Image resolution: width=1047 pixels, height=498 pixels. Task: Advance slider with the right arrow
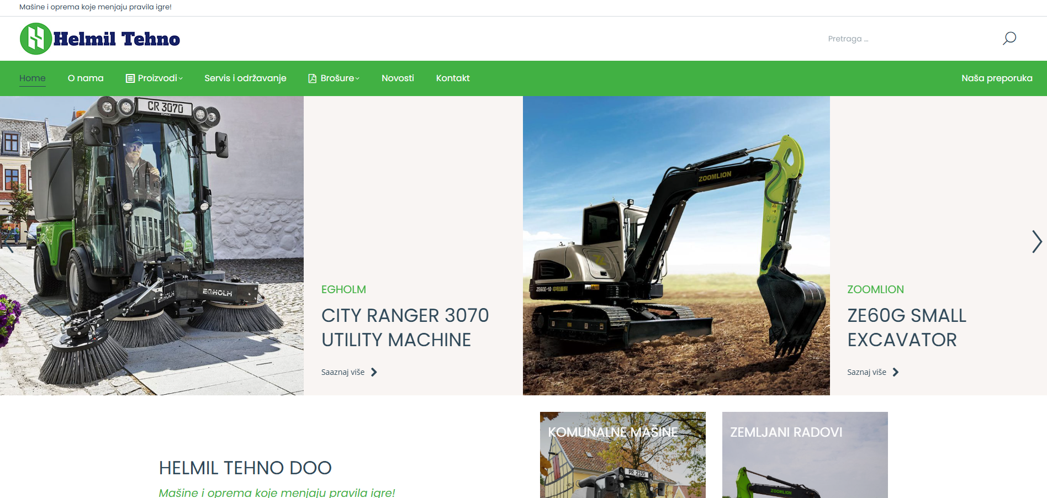(x=1037, y=242)
